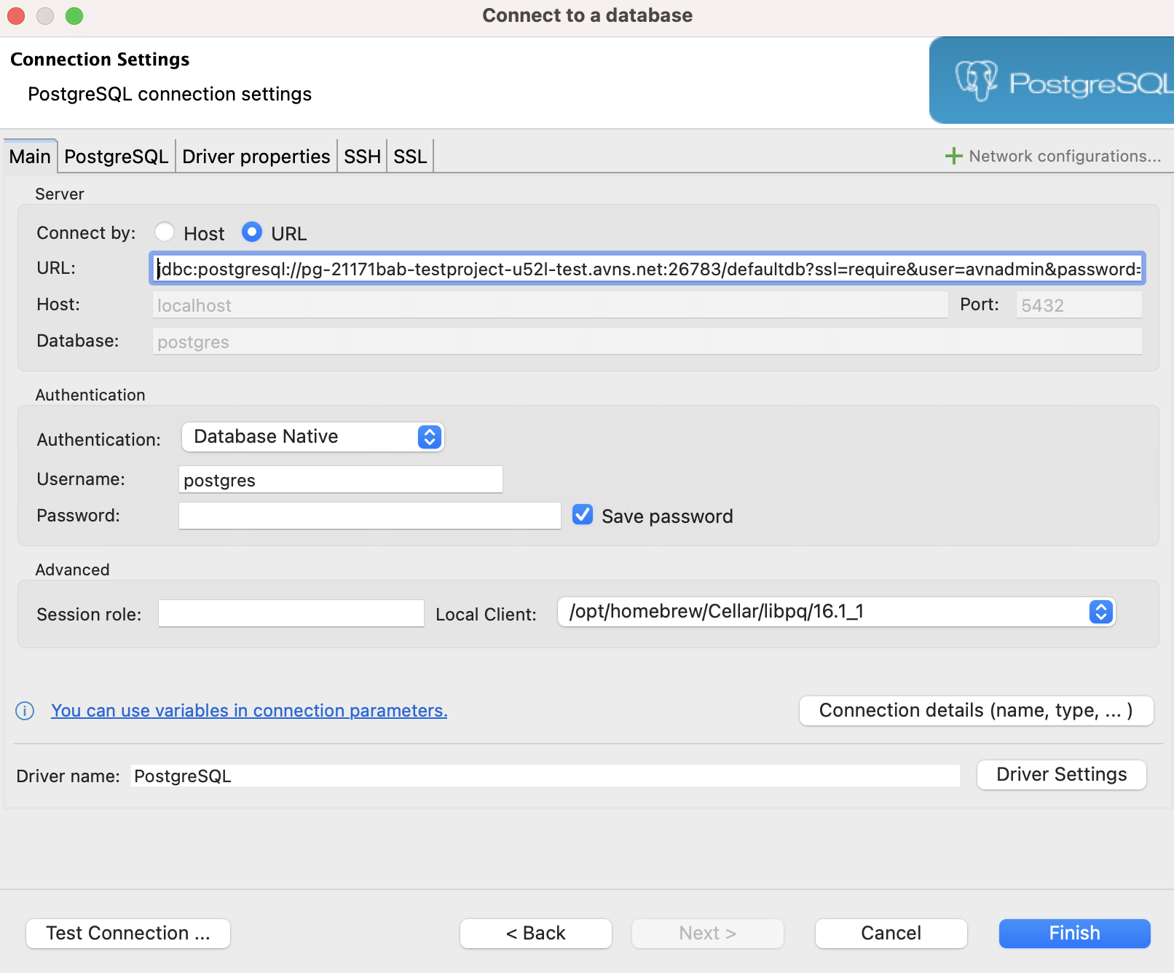Open the Database Native authentication dropdown
This screenshot has width=1174, height=973.
(x=312, y=436)
